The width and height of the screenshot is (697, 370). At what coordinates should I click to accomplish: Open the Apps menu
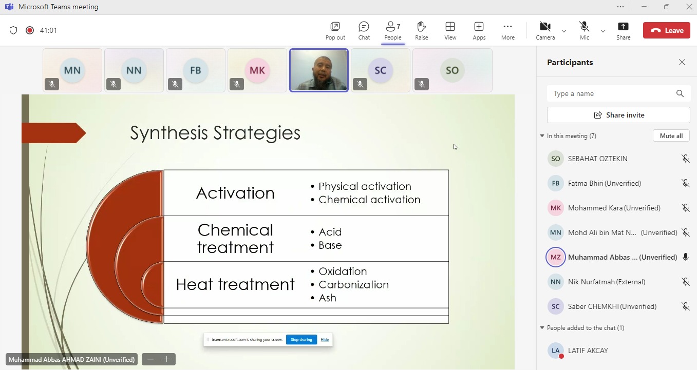point(479,30)
